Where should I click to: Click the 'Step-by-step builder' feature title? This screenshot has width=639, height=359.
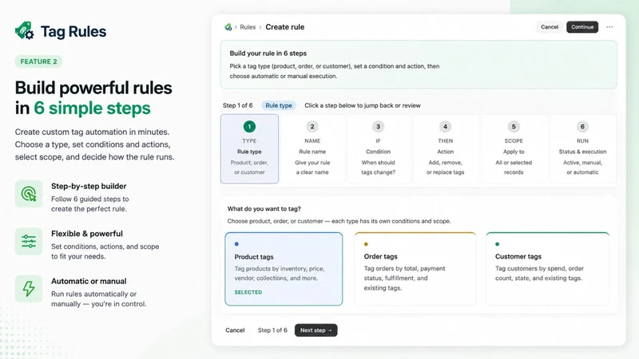pos(89,186)
